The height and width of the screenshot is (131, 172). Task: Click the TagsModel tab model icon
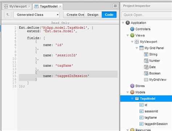(x=37, y=6)
